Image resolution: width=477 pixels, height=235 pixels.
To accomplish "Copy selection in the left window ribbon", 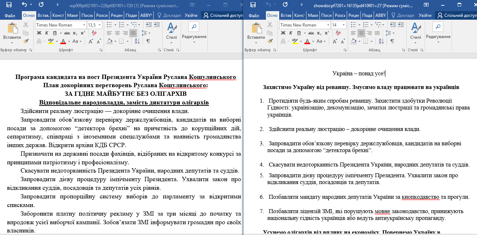I will coord(26,33).
